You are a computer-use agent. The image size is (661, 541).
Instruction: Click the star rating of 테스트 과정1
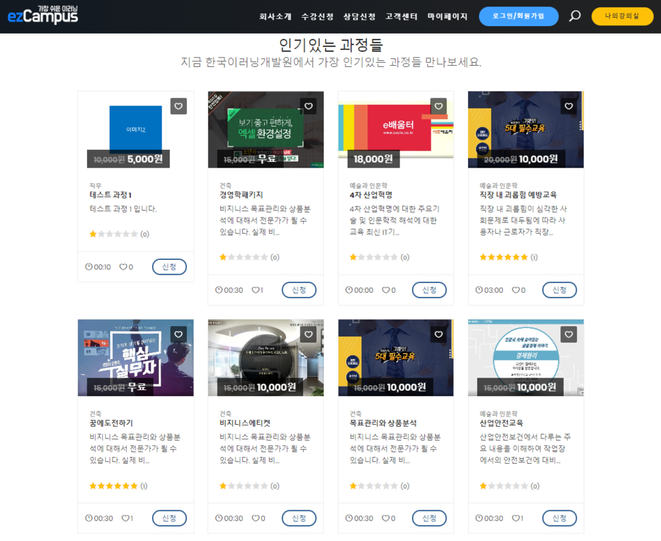point(114,234)
